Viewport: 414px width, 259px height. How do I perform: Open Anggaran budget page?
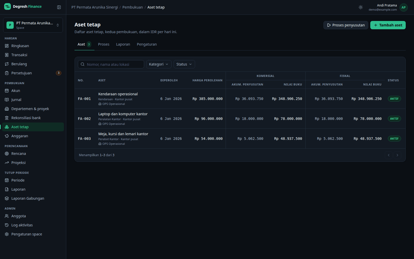(33, 136)
